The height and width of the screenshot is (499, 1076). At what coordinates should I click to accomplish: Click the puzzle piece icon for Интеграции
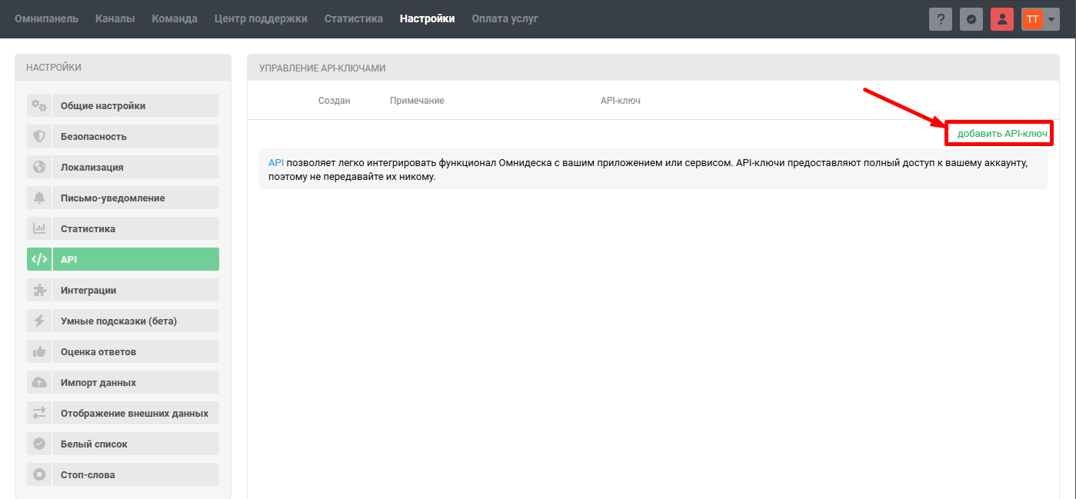tap(38, 290)
